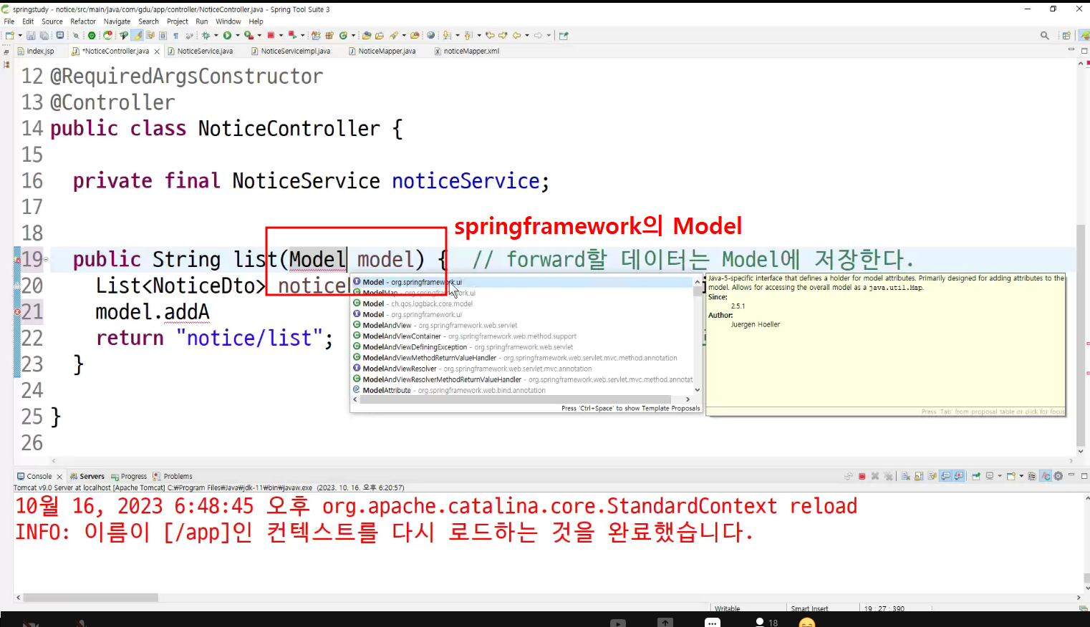Click the Debug bug icon in the toolbar

click(x=206, y=35)
